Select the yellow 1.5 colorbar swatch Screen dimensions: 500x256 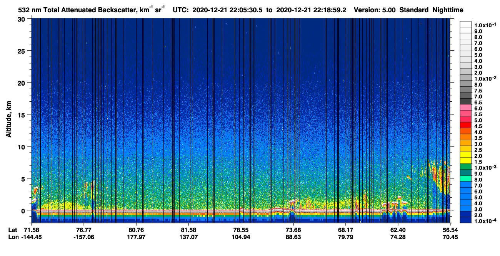click(465, 161)
